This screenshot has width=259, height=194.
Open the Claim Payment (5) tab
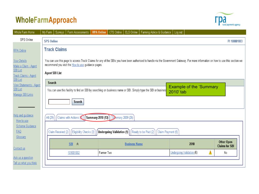[168, 132]
